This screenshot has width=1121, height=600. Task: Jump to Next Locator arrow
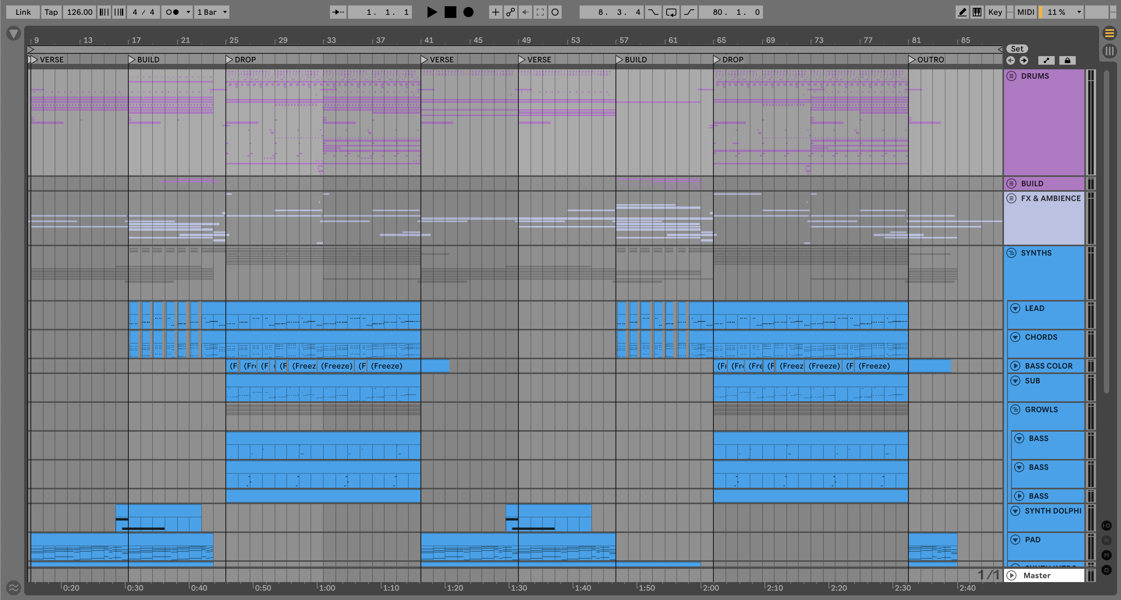(1023, 60)
